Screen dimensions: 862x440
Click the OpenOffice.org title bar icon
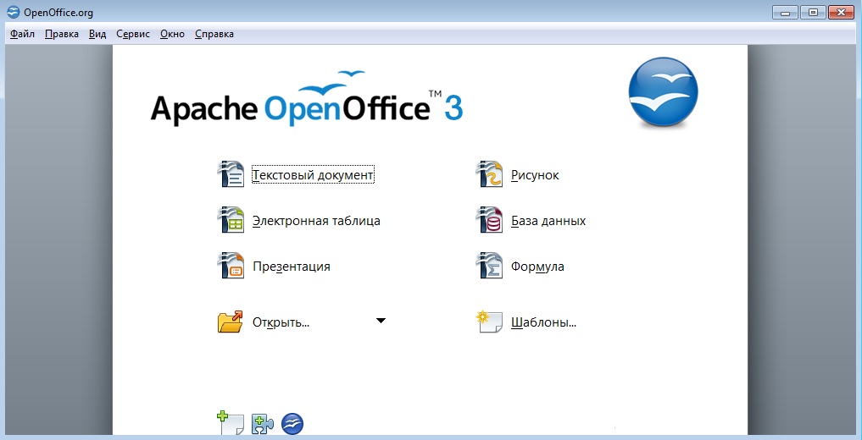13,13
